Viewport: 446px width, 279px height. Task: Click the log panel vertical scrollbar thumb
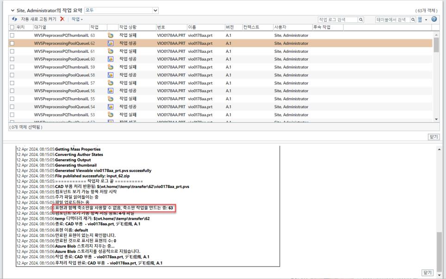click(x=440, y=252)
